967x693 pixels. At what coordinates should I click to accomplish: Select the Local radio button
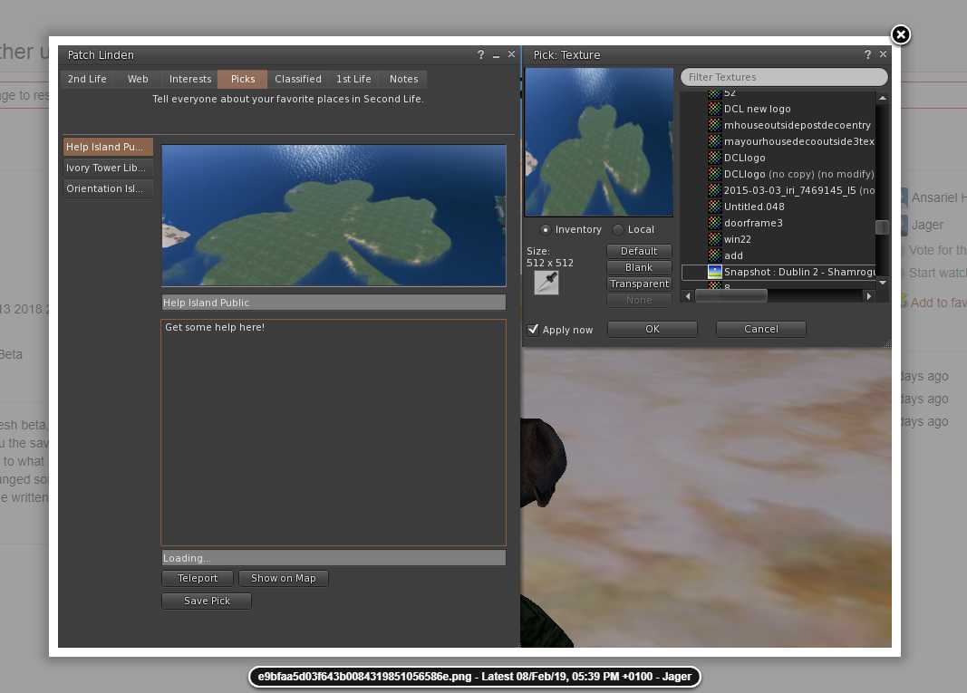618,229
